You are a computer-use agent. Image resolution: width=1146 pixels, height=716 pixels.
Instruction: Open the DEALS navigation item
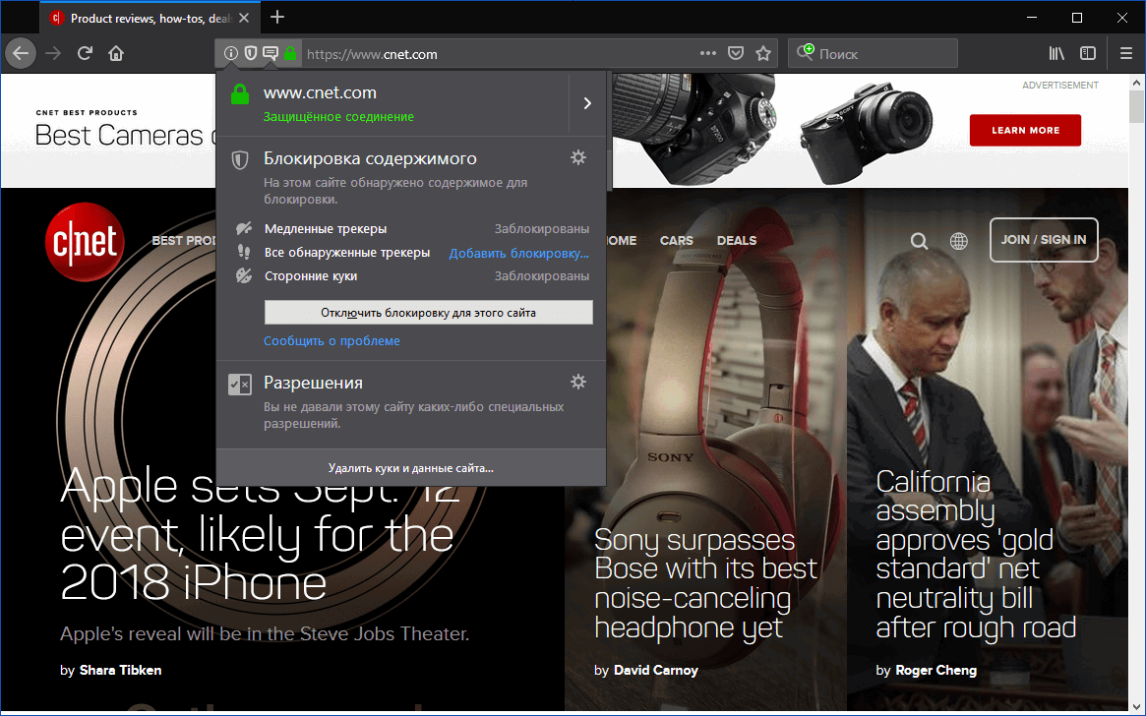tap(736, 240)
